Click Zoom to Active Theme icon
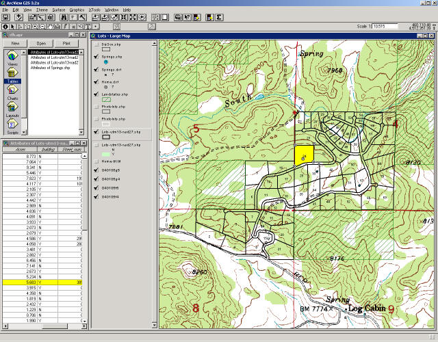This screenshot has width=438, height=342. click(x=105, y=18)
